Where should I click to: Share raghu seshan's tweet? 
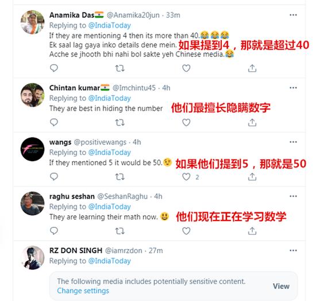252,231
